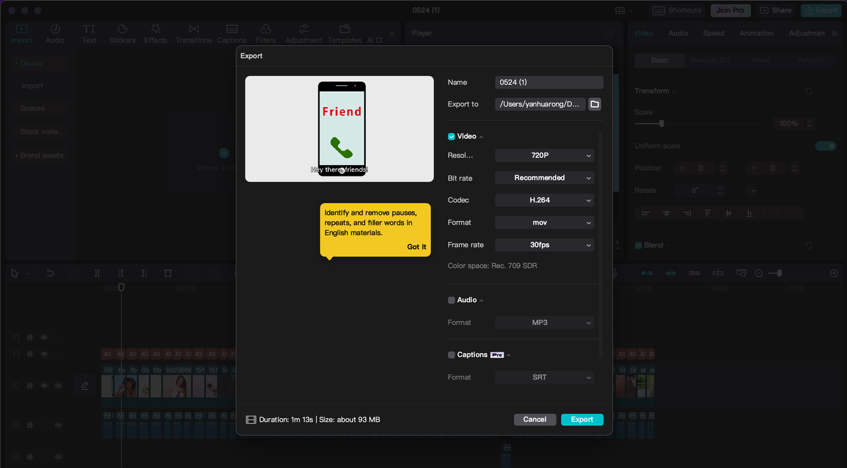This screenshot has height=468, width=847.
Task: Open the Player panel menu icon
Action: click(x=610, y=33)
